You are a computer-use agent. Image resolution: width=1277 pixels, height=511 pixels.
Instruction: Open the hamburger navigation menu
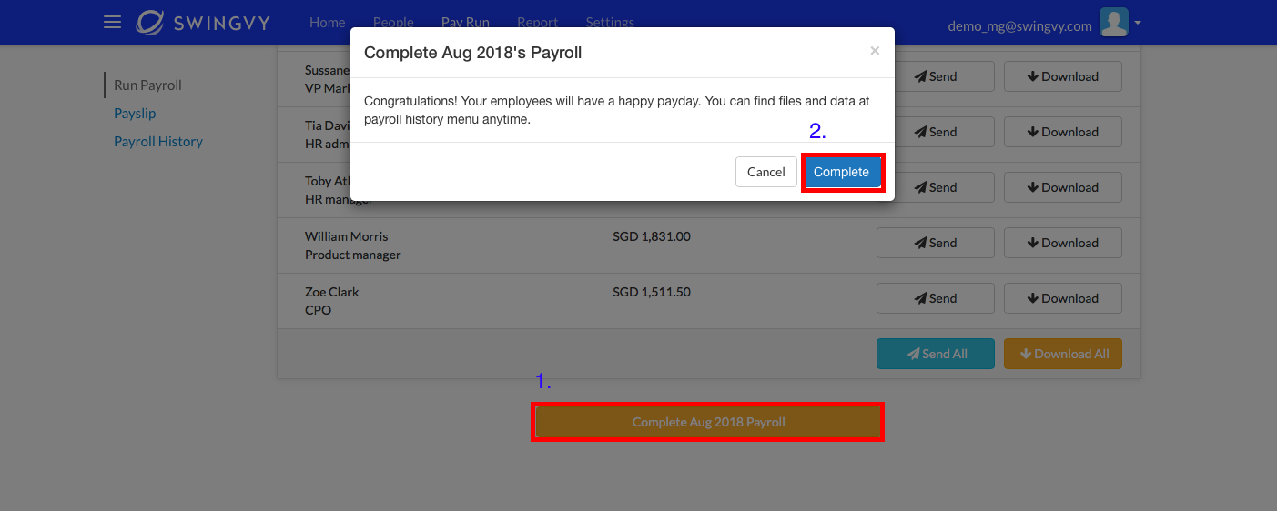[112, 22]
